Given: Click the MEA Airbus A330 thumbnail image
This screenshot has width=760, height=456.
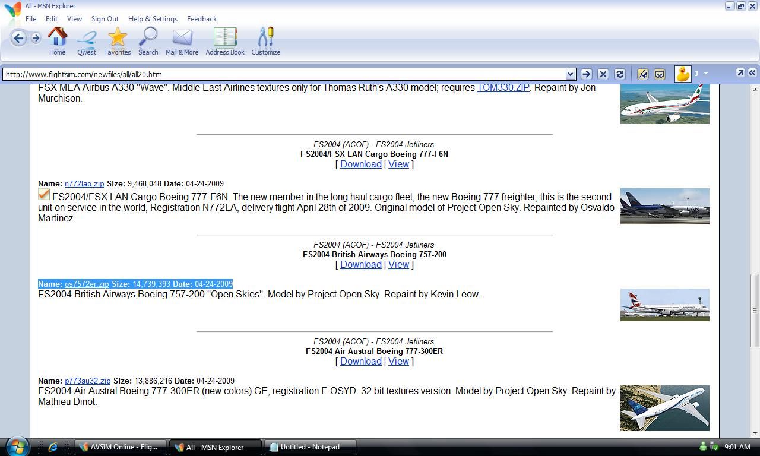Looking at the screenshot, I should click(665, 104).
